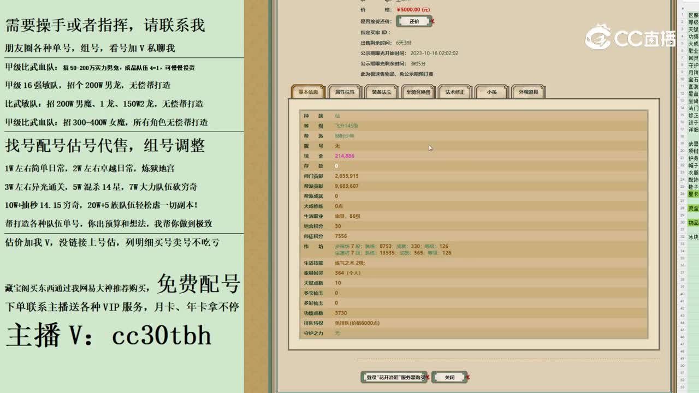Click the 大成修炼 value 0点

click(339, 206)
